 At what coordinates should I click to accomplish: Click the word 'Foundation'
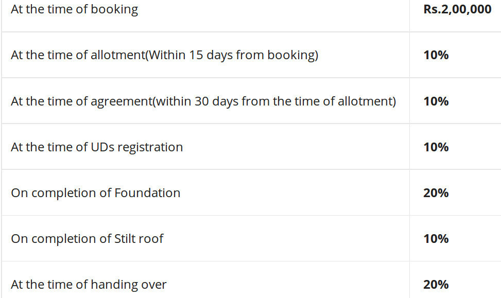pos(147,193)
